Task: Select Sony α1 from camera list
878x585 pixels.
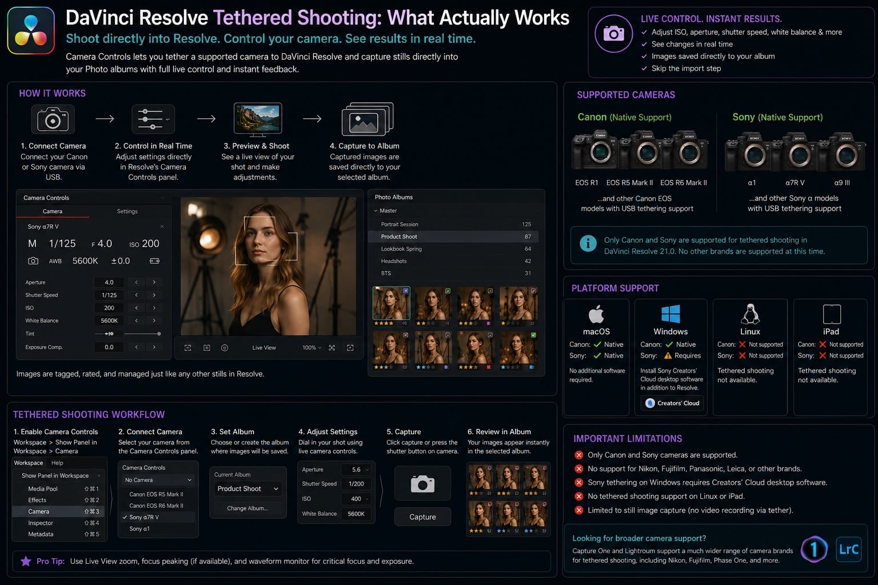Action: pos(158,528)
